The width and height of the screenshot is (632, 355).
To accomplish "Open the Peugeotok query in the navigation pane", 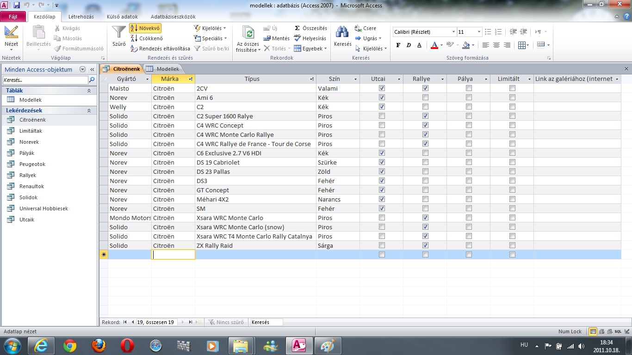I will pyautogui.click(x=32, y=164).
